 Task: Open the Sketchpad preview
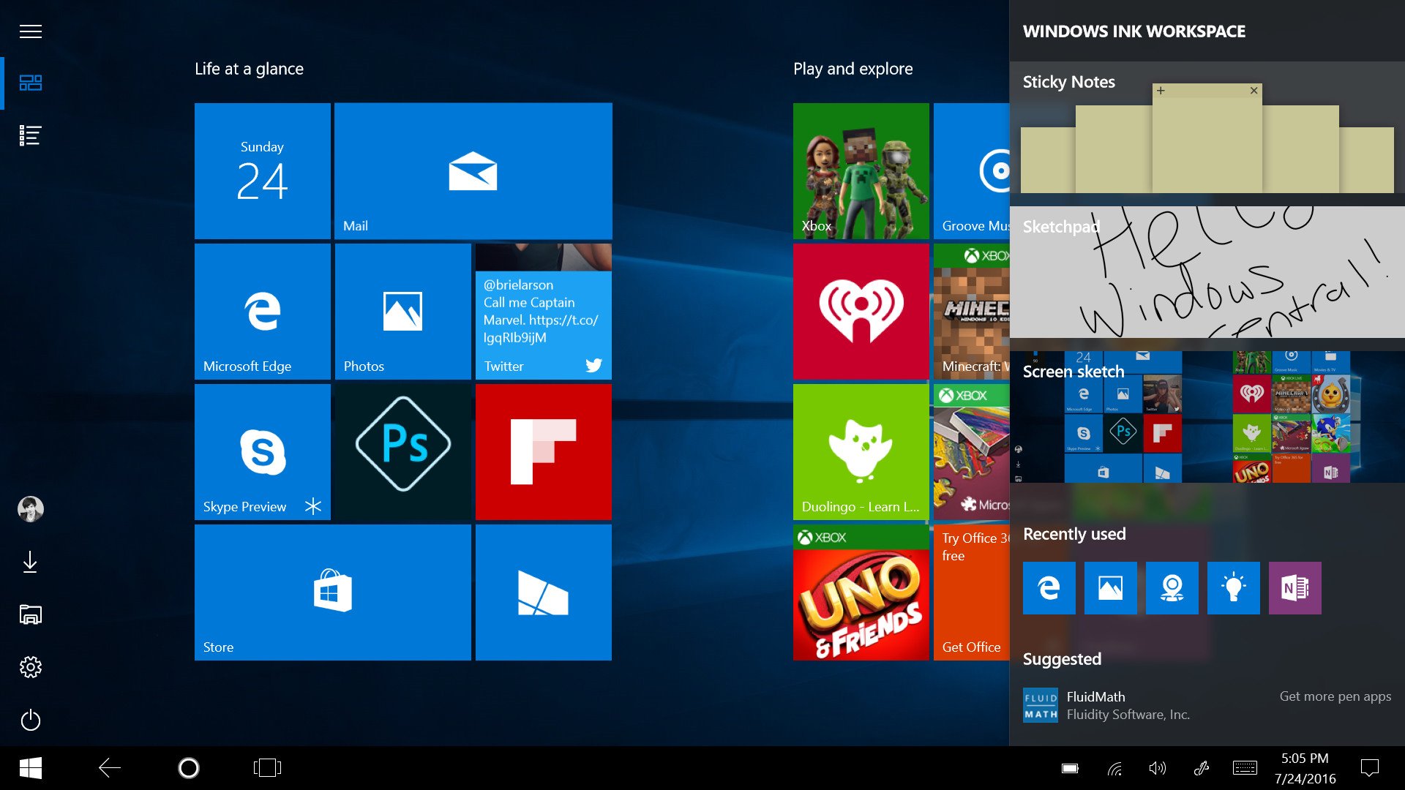pos(1207,272)
